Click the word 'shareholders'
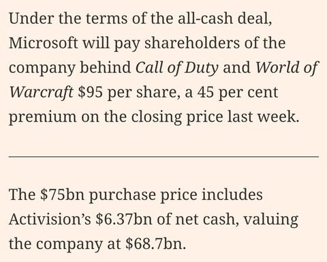The width and height of the screenshot is (327, 262). [192, 43]
